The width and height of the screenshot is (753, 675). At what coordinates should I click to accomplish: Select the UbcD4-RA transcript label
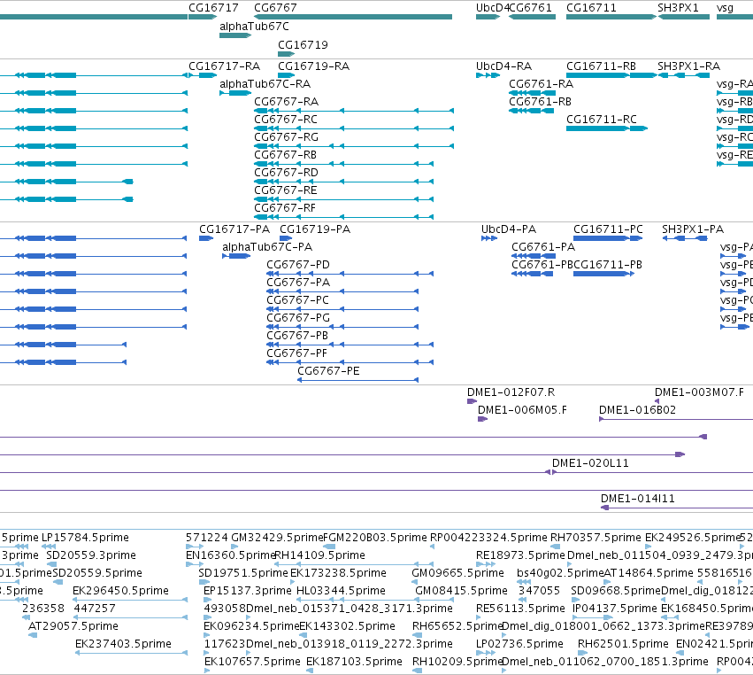tap(503, 66)
